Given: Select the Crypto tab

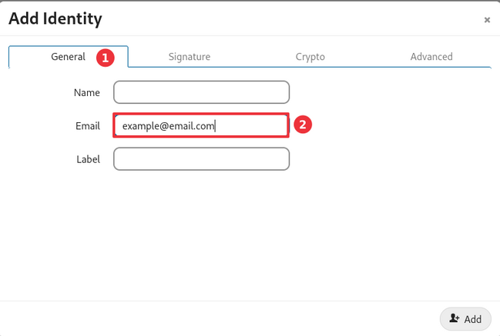Looking at the screenshot, I should (310, 57).
